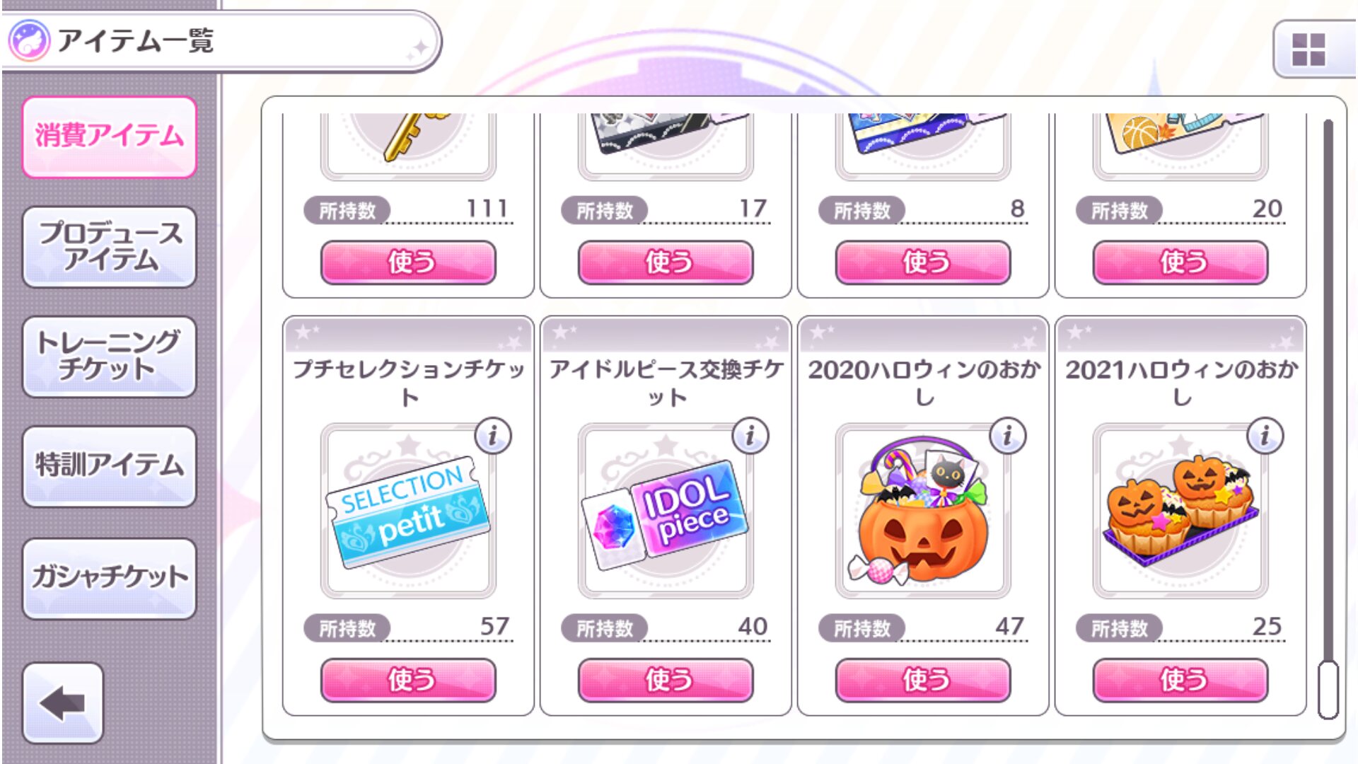Use the プチセレクションチケット item
The height and width of the screenshot is (764, 1358).
point(408,680)
